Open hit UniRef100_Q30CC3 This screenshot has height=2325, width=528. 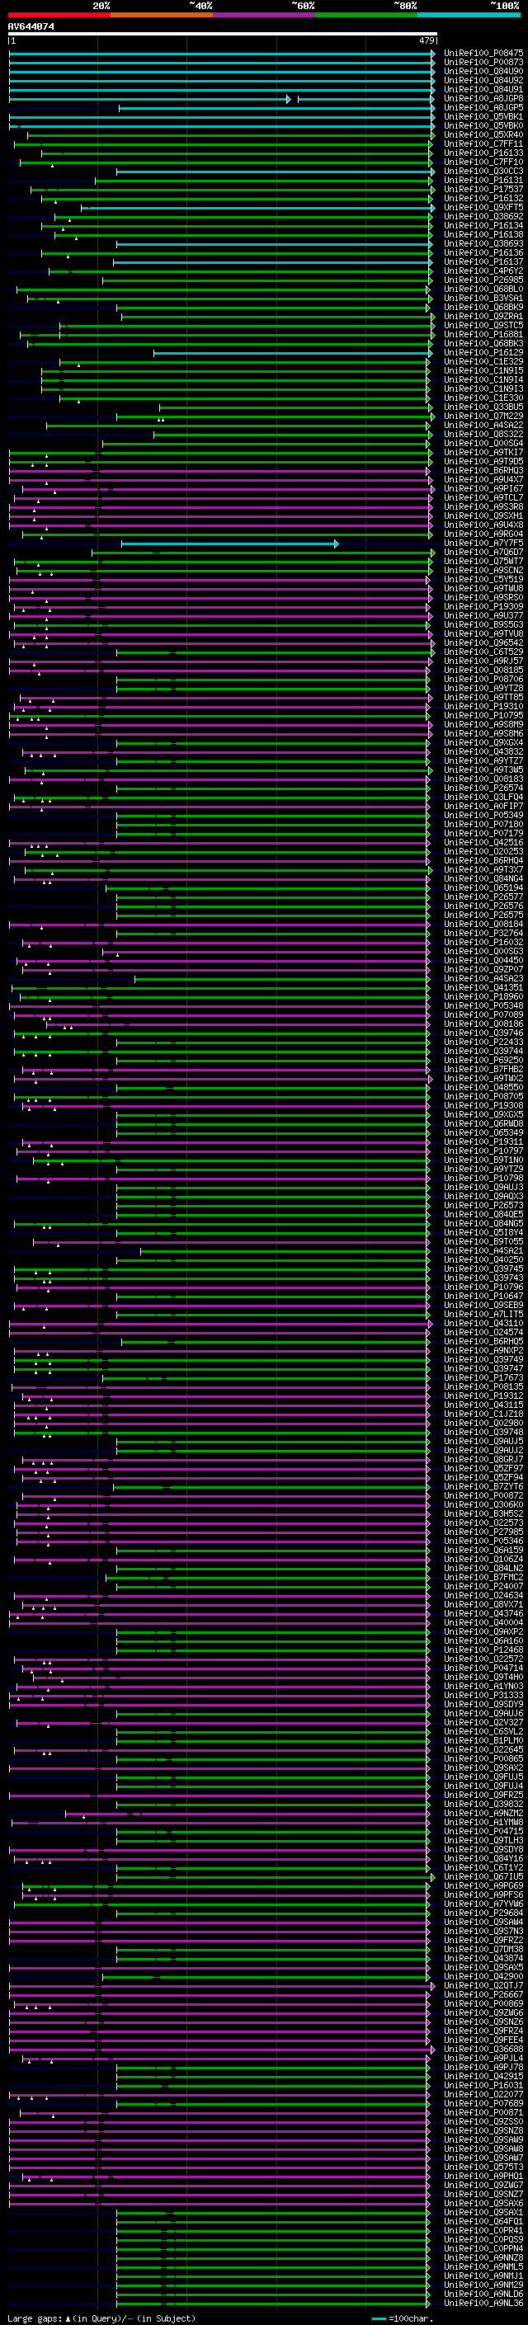point(483,172)
